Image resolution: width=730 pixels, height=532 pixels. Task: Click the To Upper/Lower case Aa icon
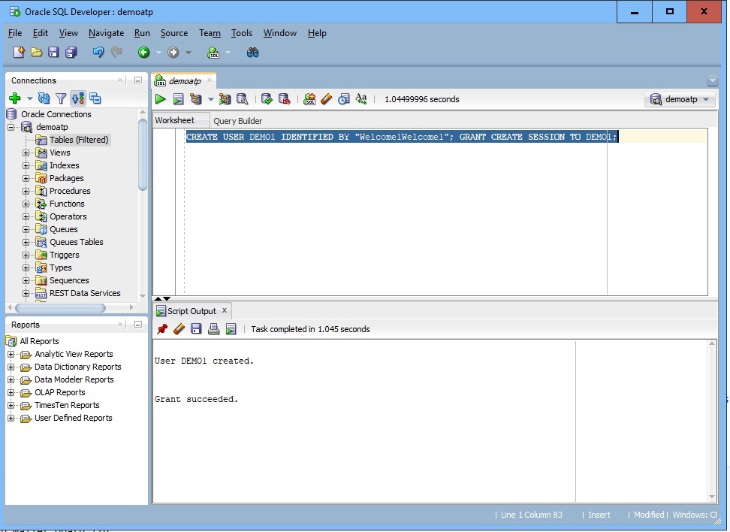[361, 98]
